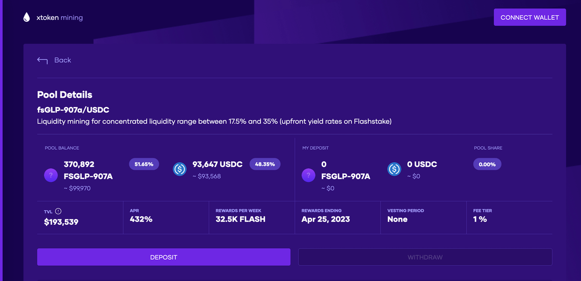The width and height of the screenshot is (581, 281).
Task: Click the fsGLP-907a/USDC pool name heading
Action: 73,110
